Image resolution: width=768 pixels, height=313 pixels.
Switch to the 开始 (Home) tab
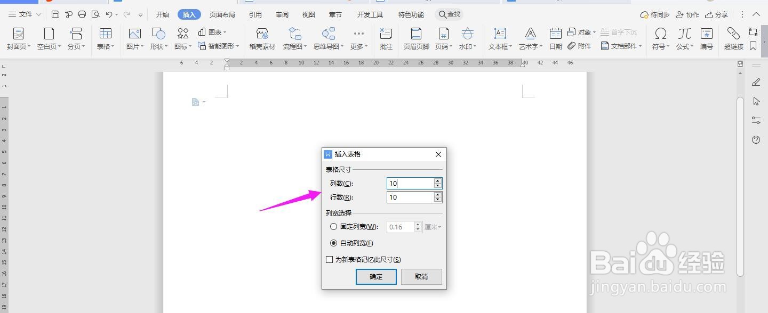pyautogui.click(x=163, y=15)
